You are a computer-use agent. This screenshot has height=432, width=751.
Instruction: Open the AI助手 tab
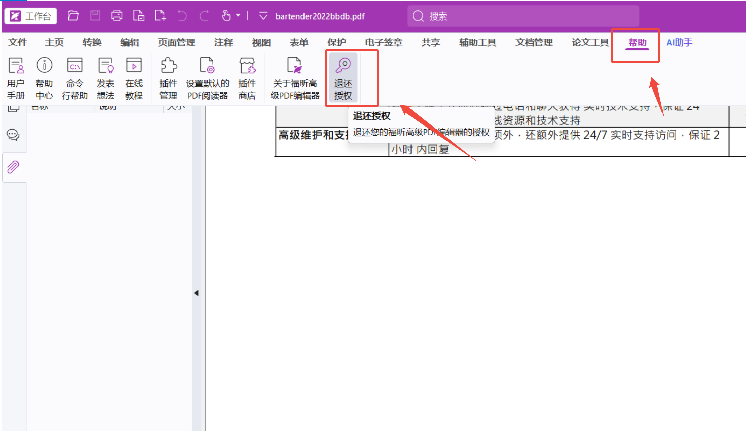tap(679, 42)
